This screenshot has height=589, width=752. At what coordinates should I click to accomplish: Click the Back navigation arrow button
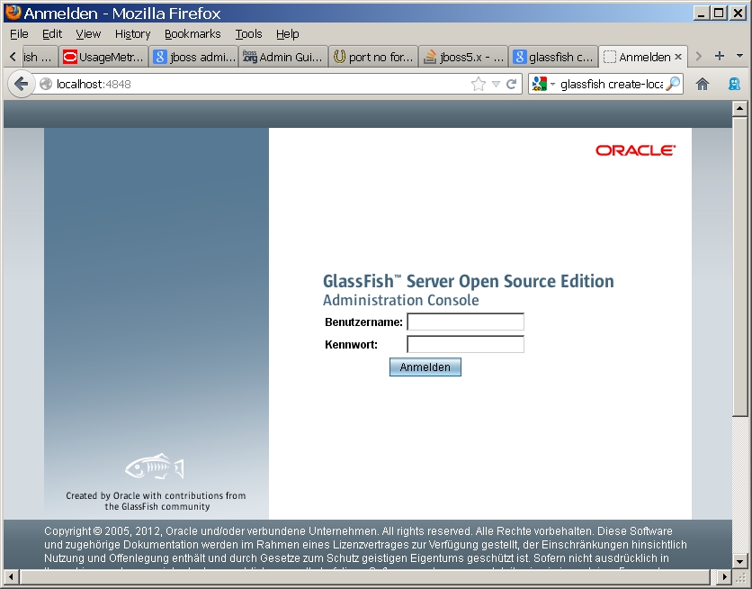click(21, 85)
